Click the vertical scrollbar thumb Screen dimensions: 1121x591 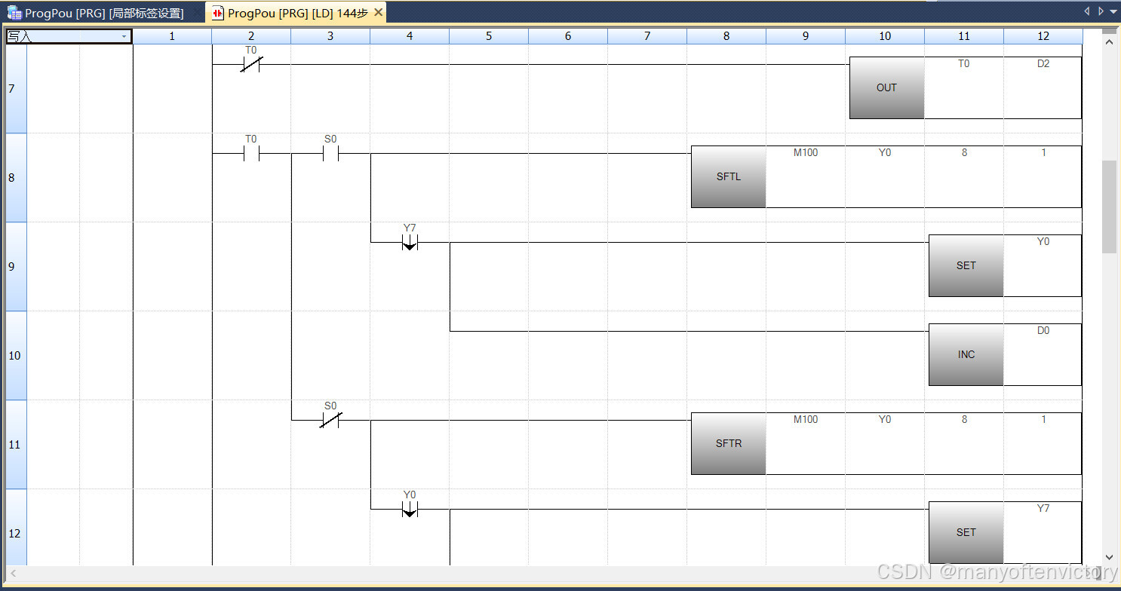1109,206
